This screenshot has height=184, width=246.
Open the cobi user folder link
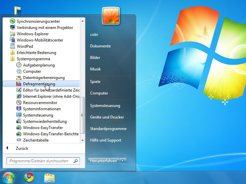click(x=94, y=34)
